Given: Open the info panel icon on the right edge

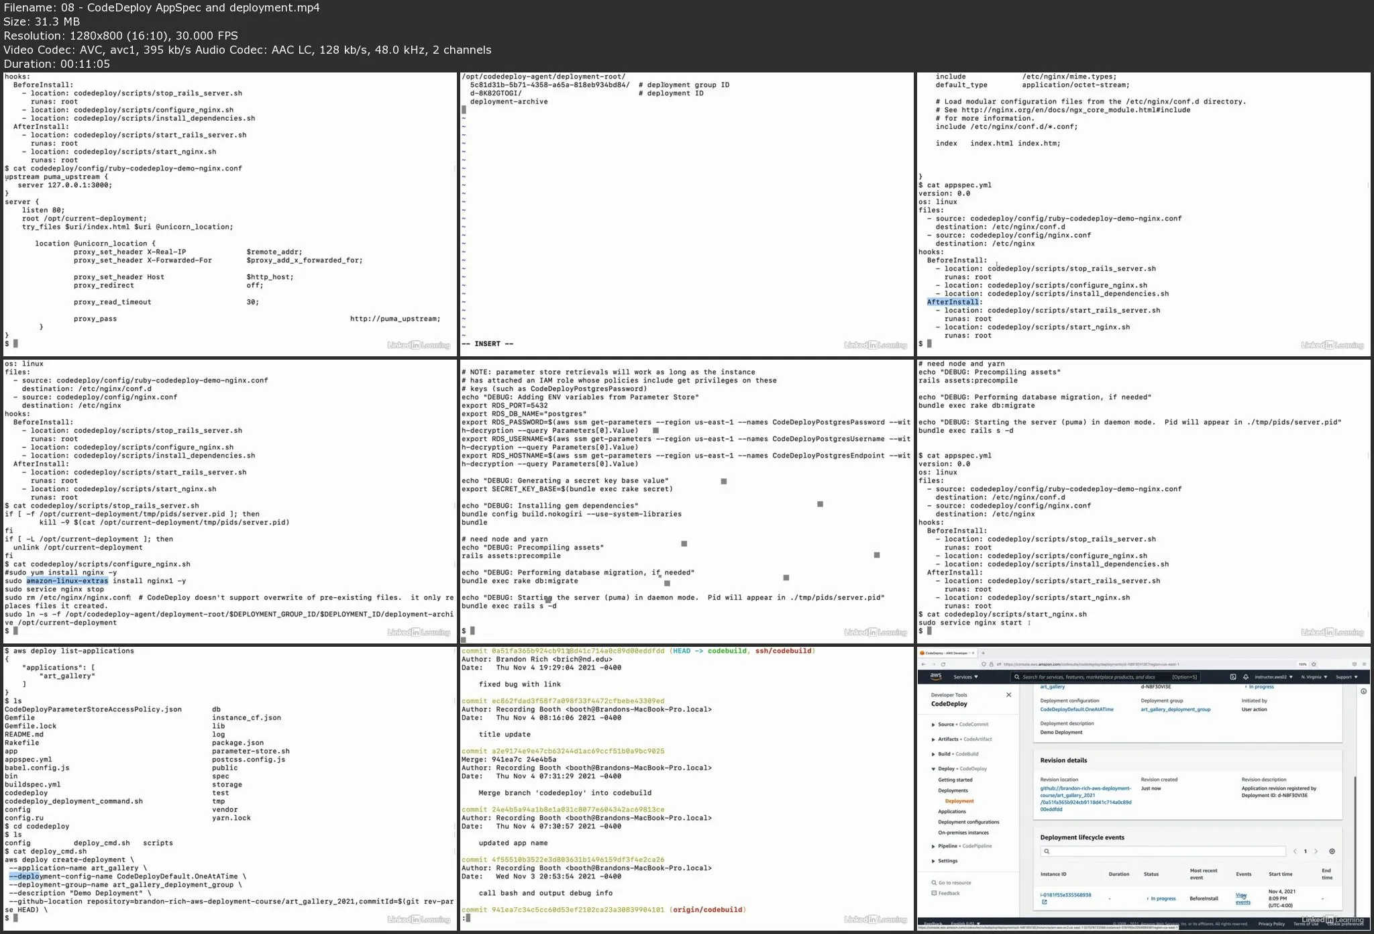Looking at the screenshot, I should (x=1363, y=691).
